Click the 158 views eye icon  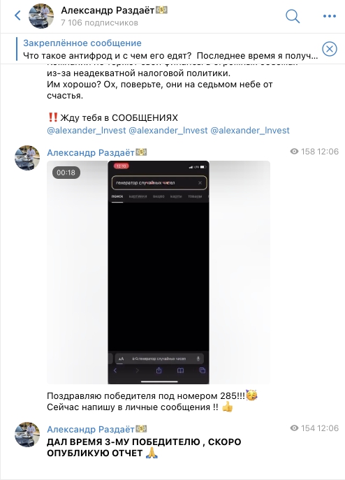point(294,152)
